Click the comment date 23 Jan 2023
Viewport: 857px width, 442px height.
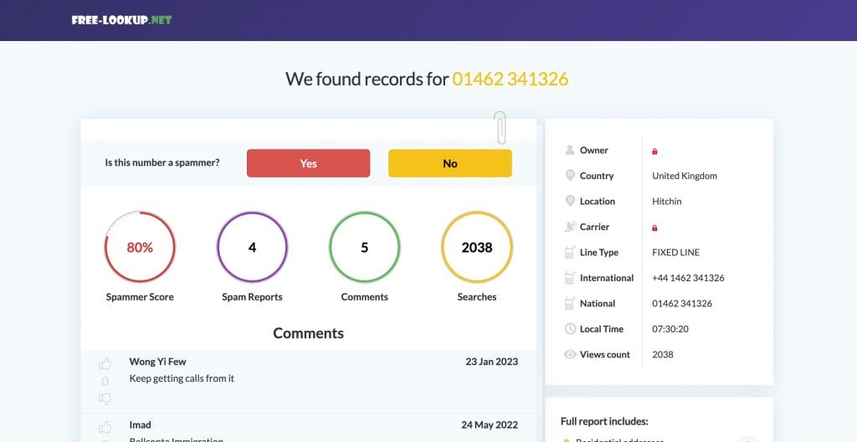(x=492, y=361)
